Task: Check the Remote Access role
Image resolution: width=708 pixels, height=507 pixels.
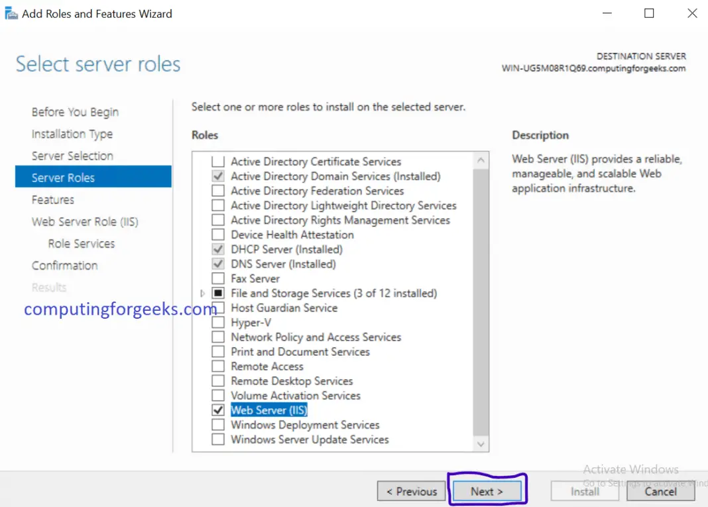Action: (219, 366)
